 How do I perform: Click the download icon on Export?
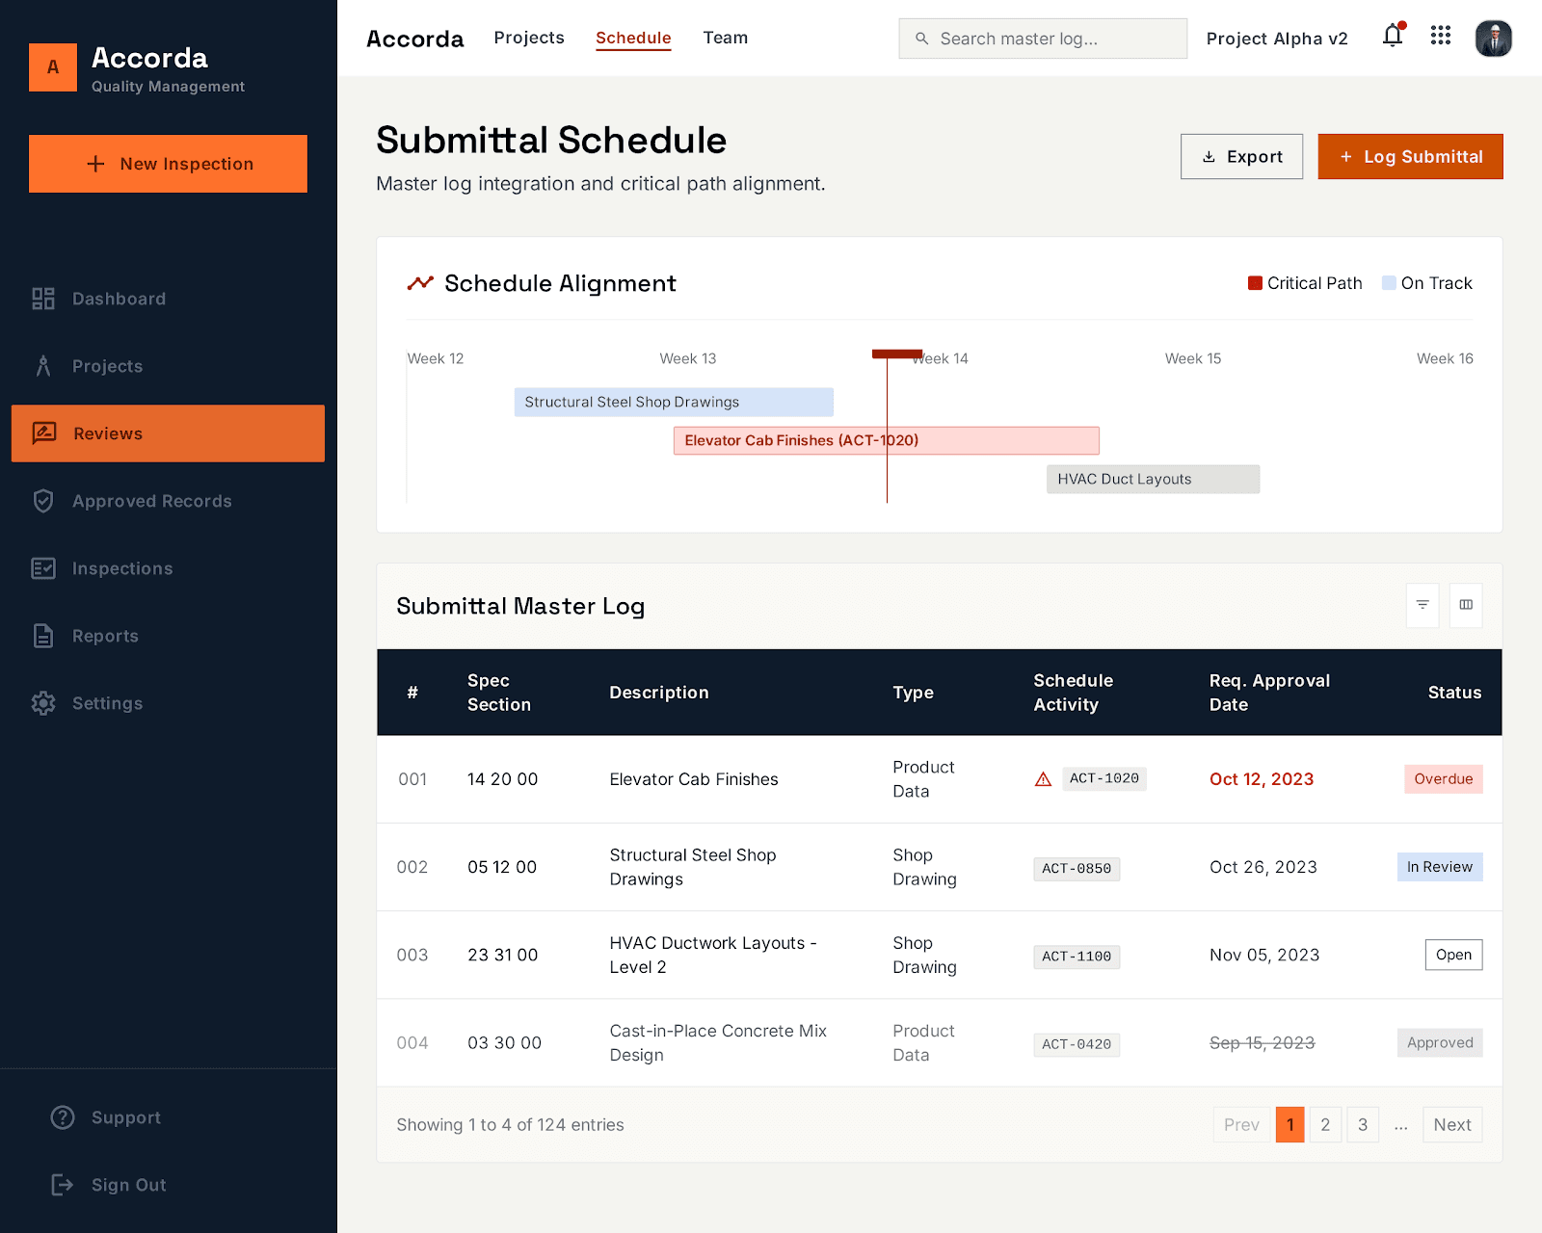(1209, 157)
